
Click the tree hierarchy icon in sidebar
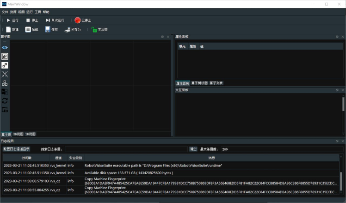tap(5, 83)
